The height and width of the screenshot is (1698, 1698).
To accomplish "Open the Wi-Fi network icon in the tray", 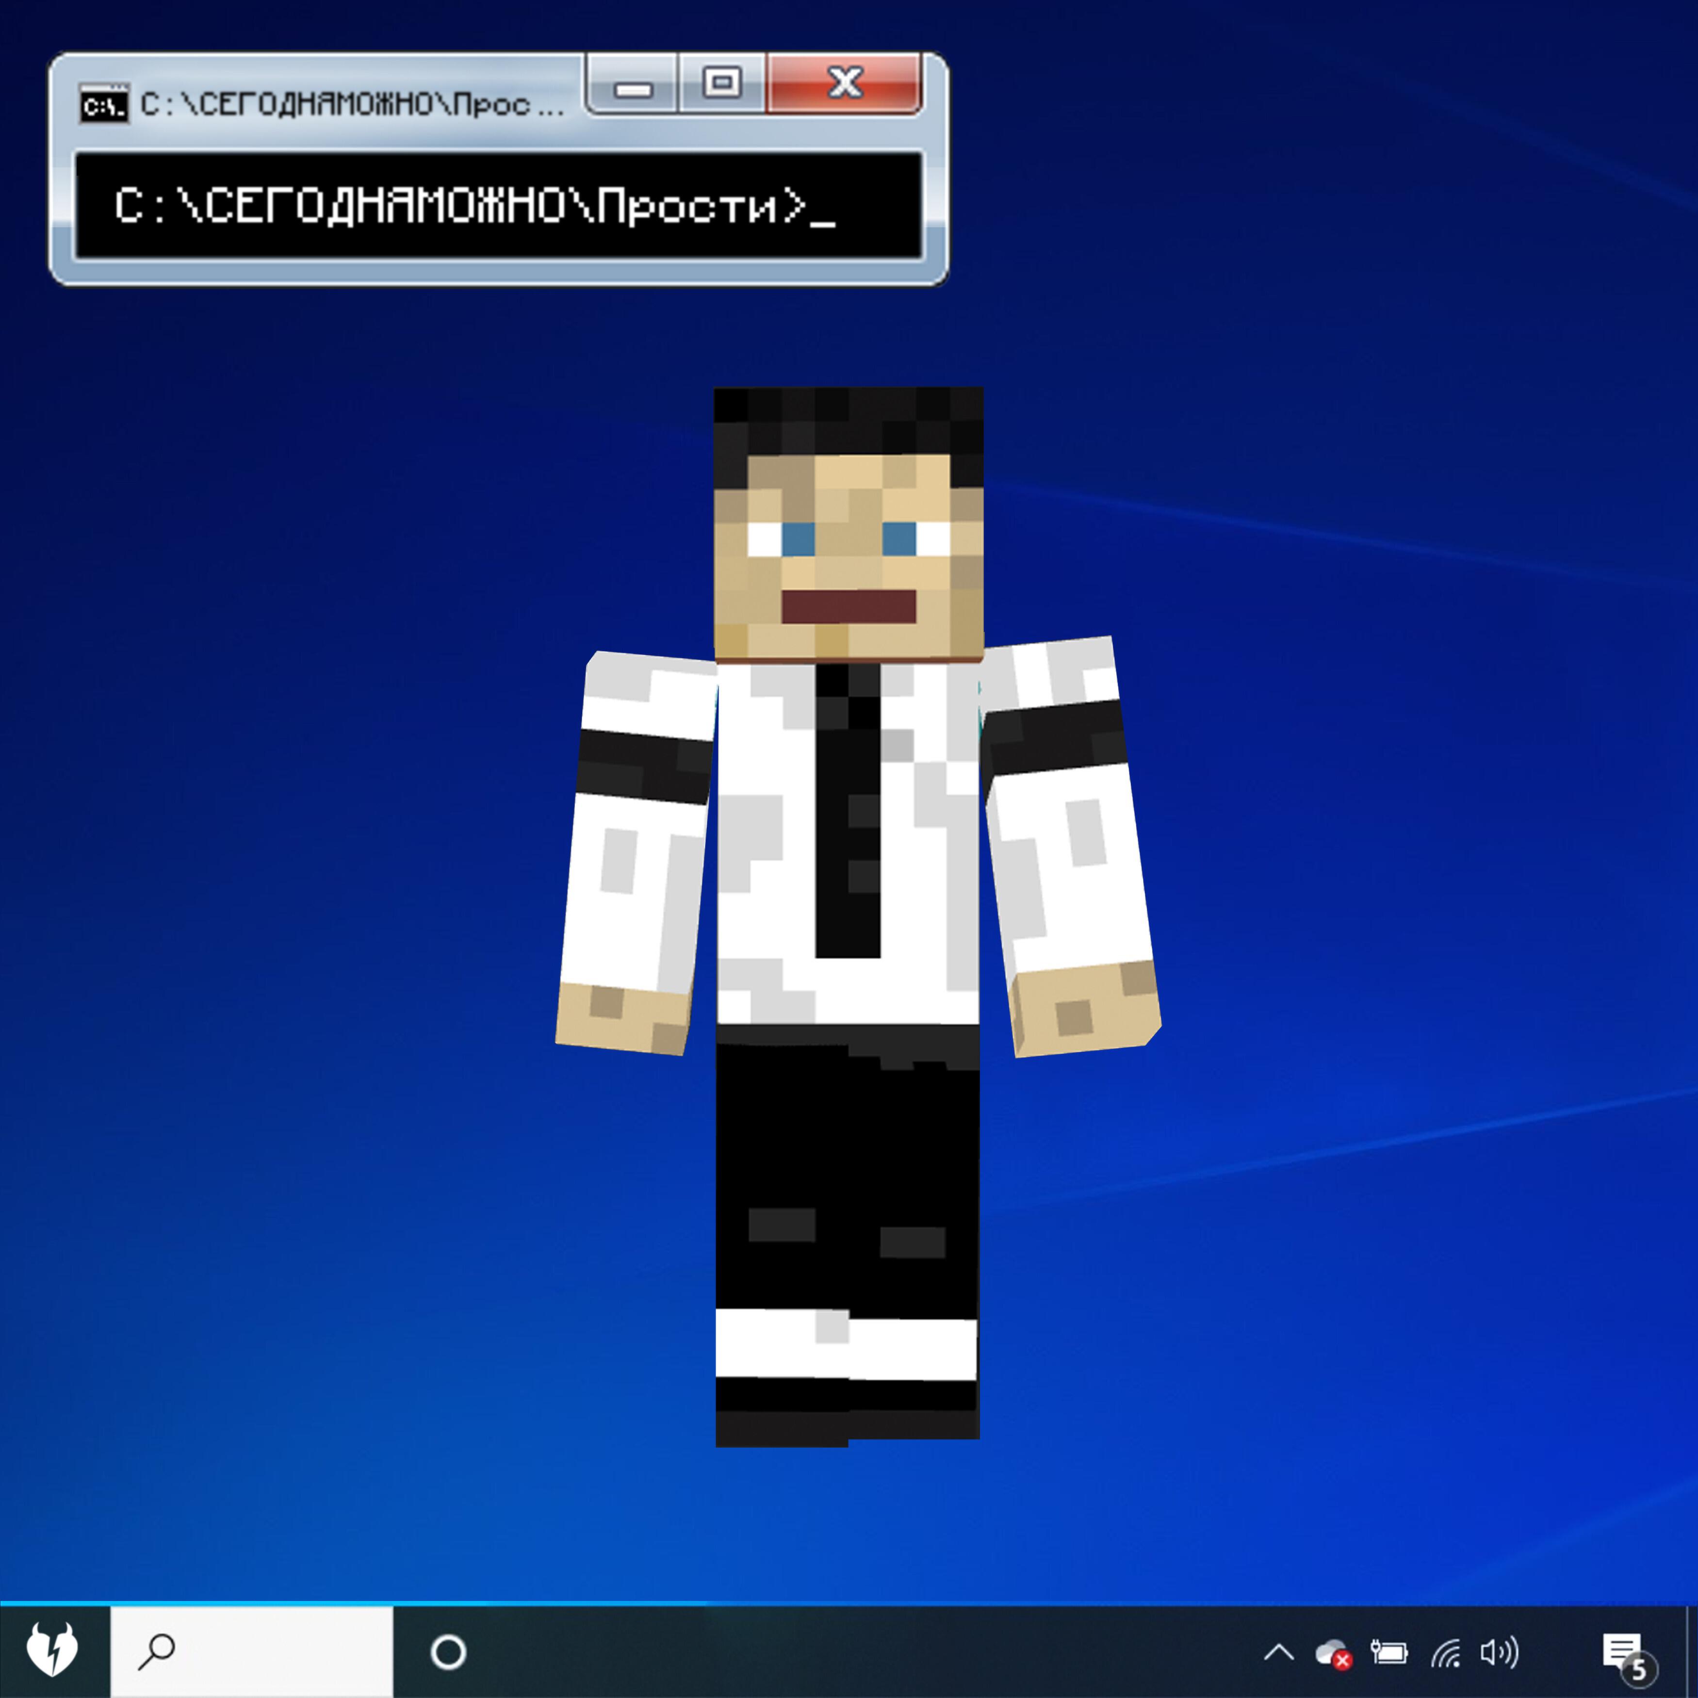I will pyautogui.click(x=1446, y=1653).
